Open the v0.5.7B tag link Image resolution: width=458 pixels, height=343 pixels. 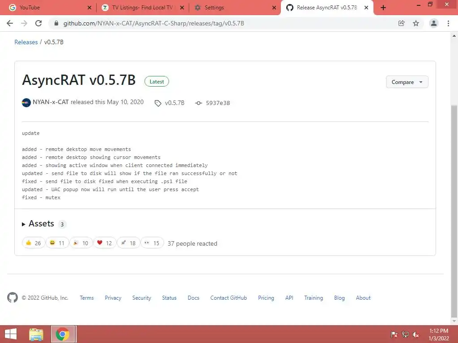[x=175, y=103]
